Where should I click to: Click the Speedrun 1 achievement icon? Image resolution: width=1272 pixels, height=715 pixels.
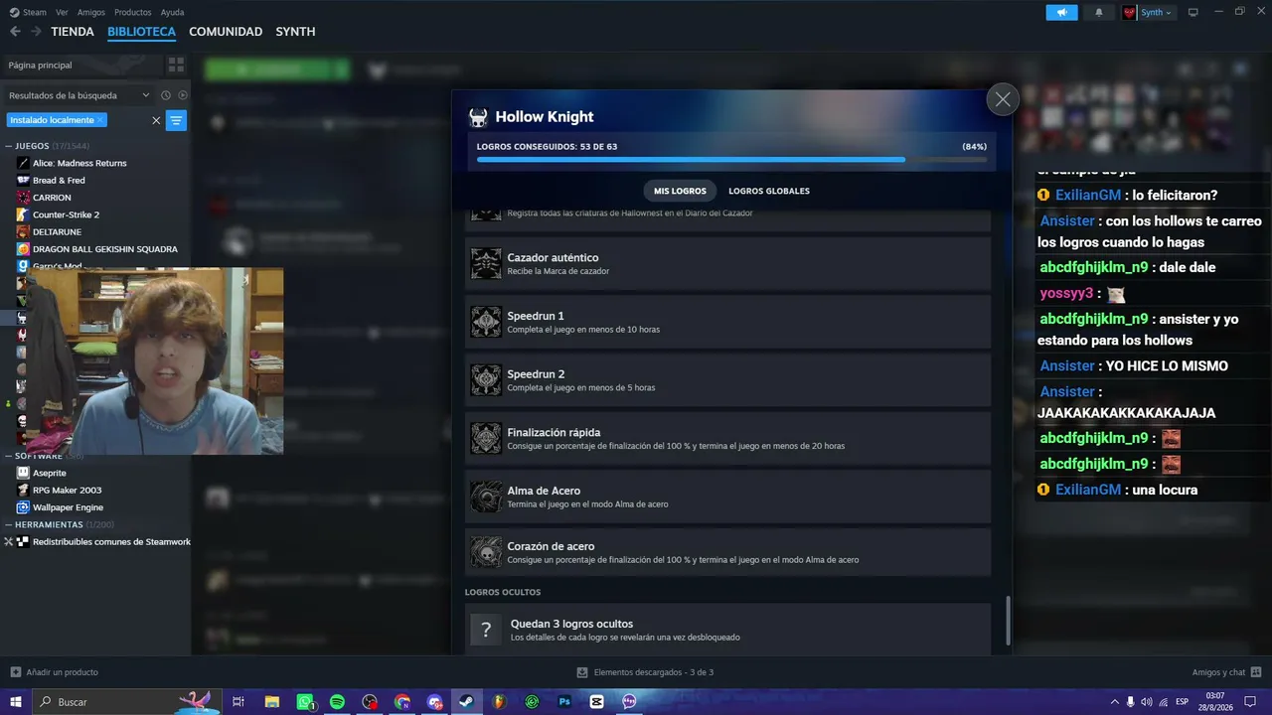pyautogui.click(x=486, y=322)
